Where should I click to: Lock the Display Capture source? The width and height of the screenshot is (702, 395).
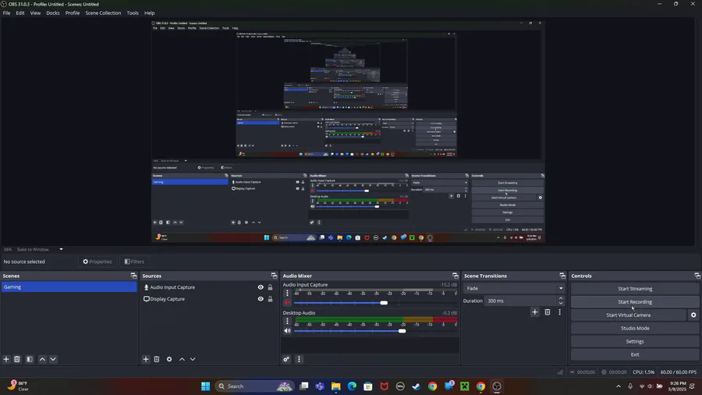point(270,299)
